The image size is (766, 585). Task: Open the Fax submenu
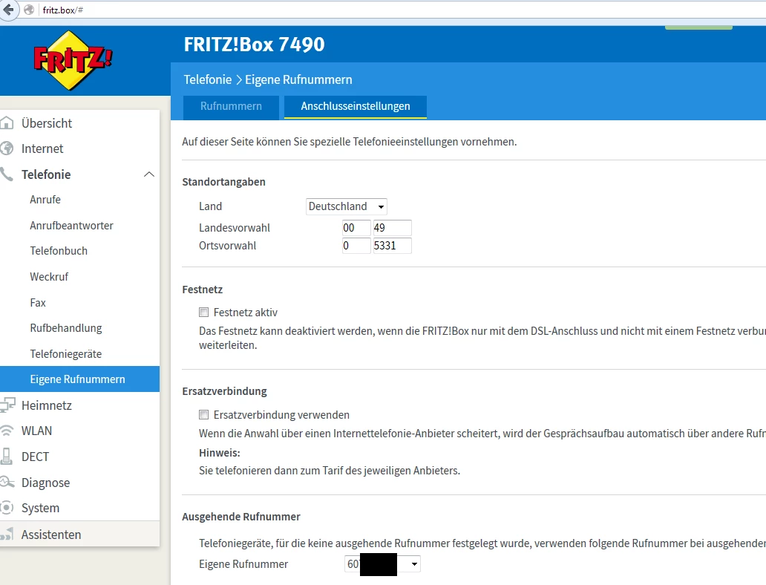(x=38, y=302)
